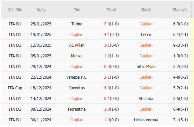Open the 0-3 score versus Inter Milan

coord(107,66)
